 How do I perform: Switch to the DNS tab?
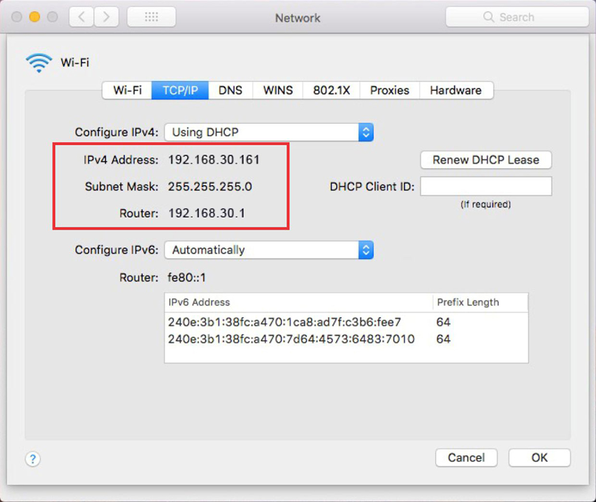[230, 91]
